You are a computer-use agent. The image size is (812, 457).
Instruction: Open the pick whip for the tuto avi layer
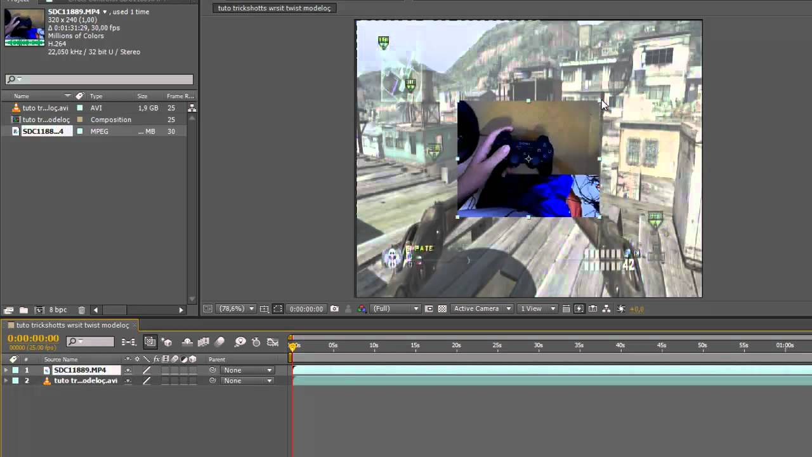click(213, 381)
